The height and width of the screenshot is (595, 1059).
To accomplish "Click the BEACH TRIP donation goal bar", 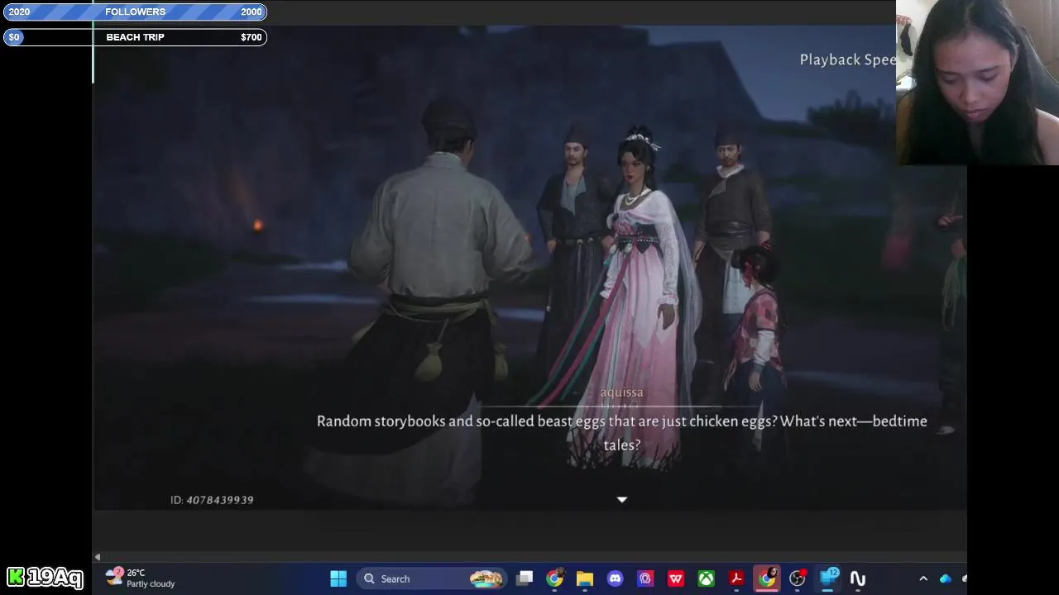I will coord(135,37).
